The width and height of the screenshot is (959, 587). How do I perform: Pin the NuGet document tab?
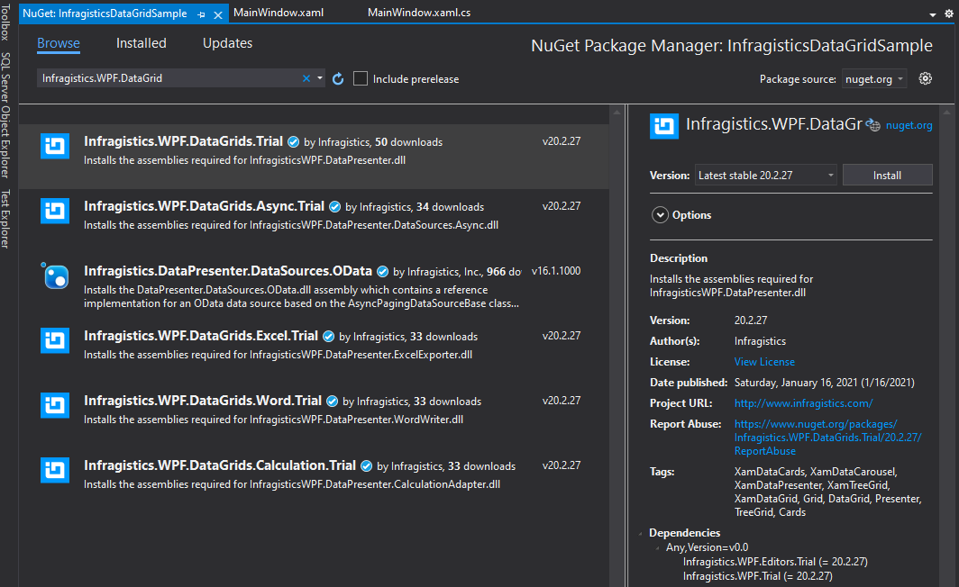(201, 14)
